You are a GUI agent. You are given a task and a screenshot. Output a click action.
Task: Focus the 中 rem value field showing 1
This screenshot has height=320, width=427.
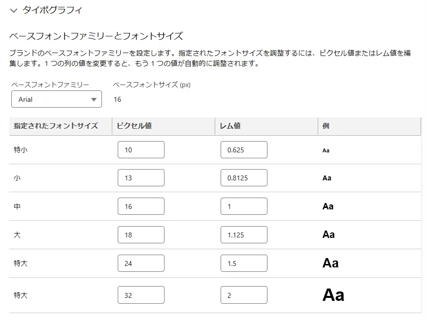244,206
